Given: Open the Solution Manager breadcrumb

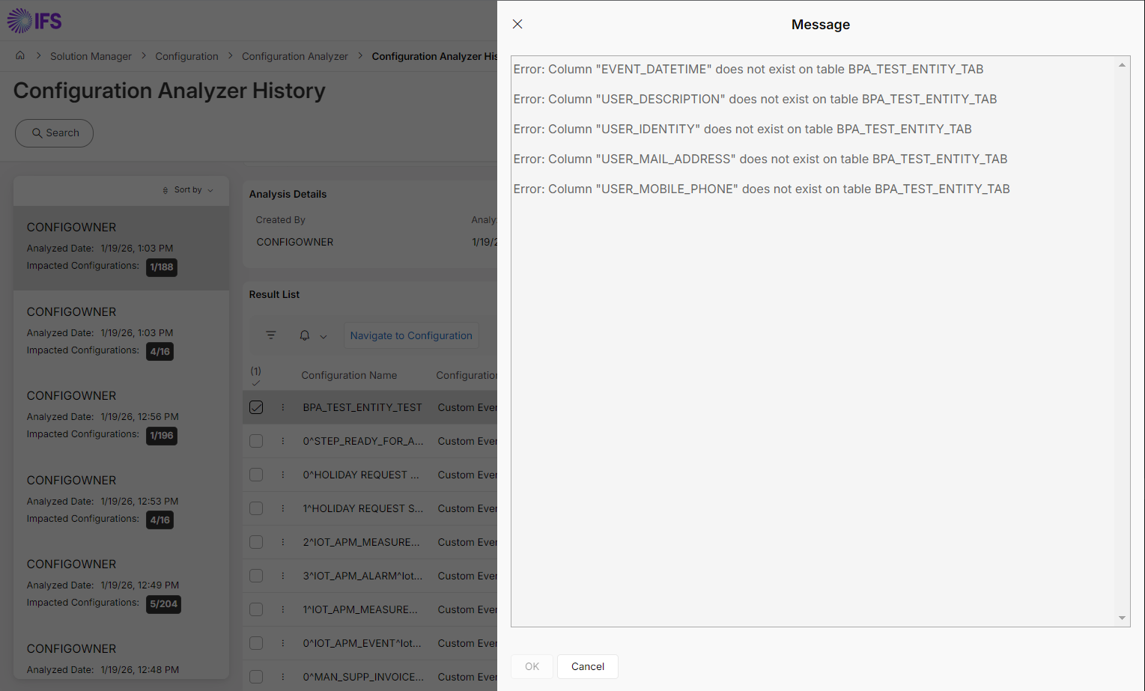Looking at the screenshot, I should pos(91,56).
